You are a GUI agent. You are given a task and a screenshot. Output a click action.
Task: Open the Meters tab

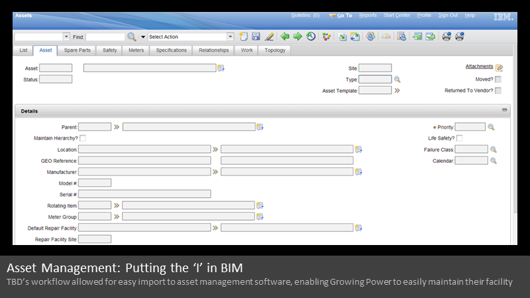pyautogui.click(x=136, y=50)
